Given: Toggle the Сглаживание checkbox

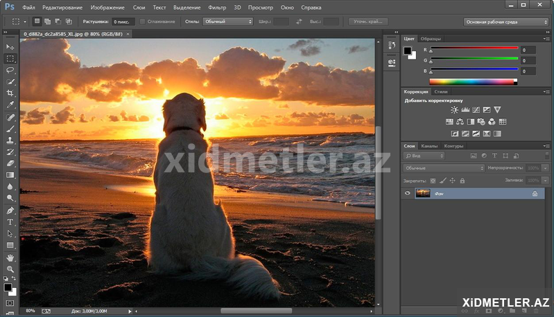Looking at the screenshot, I should [143, 21].
